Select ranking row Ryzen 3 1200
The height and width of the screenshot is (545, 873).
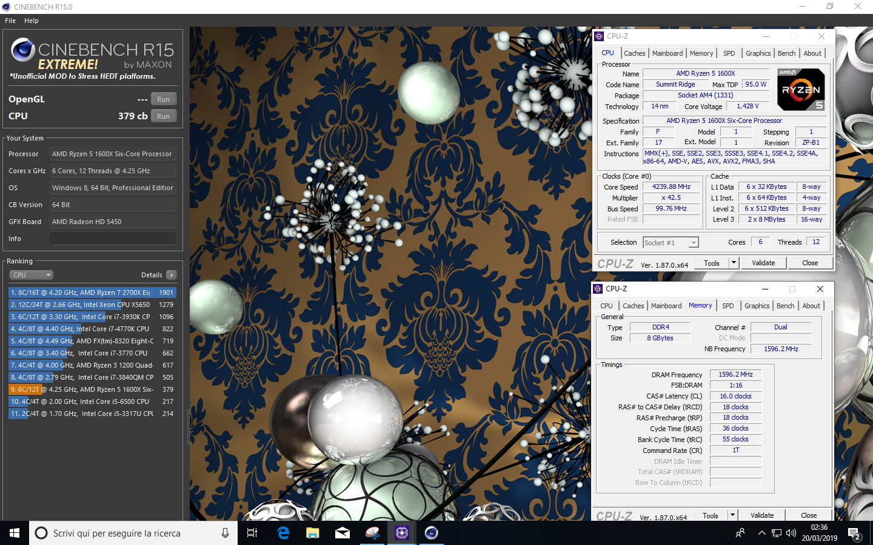click(92, 365)
